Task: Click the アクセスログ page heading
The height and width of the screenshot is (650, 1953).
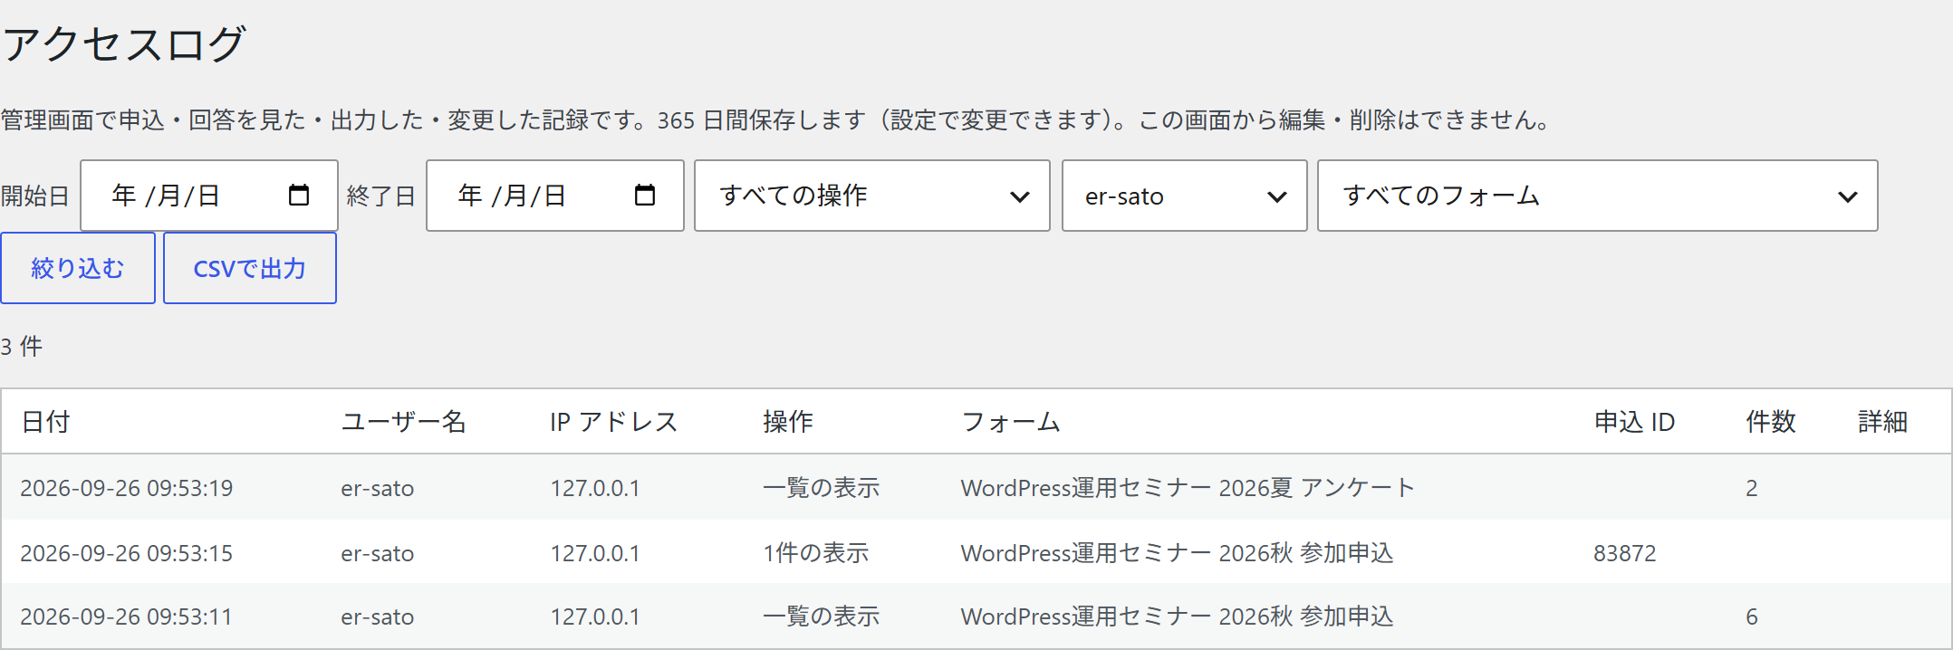Action: pyautogui.click(x=124, y=43)
